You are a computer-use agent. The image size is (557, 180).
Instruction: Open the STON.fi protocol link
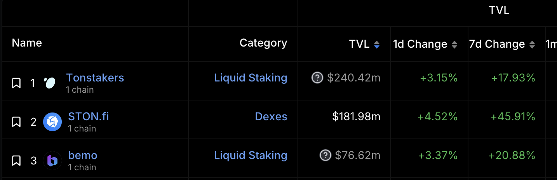[88, 116]
